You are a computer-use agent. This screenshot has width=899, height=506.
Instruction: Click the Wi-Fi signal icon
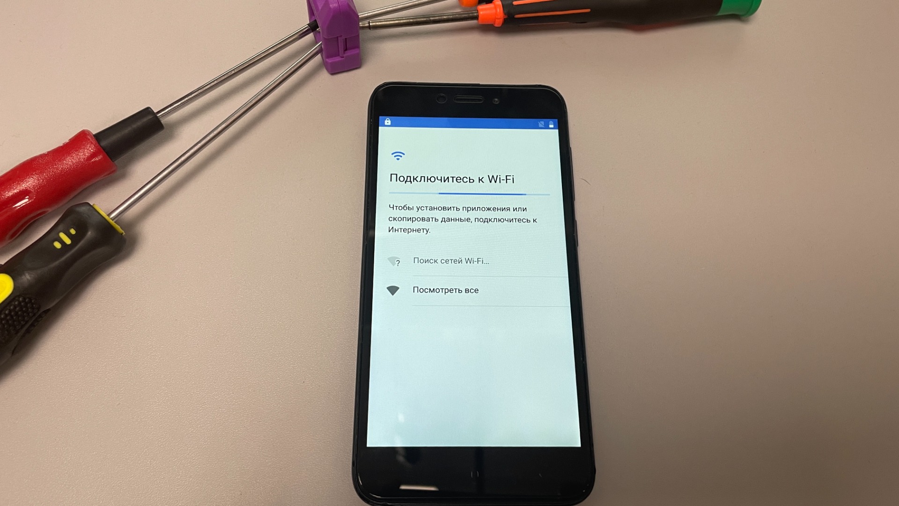(398, 156)
